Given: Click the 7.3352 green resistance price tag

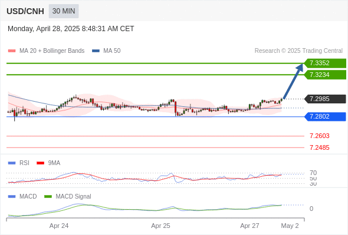Looking at the screenshot, I should pyautogui.click(x=325, y=63).
